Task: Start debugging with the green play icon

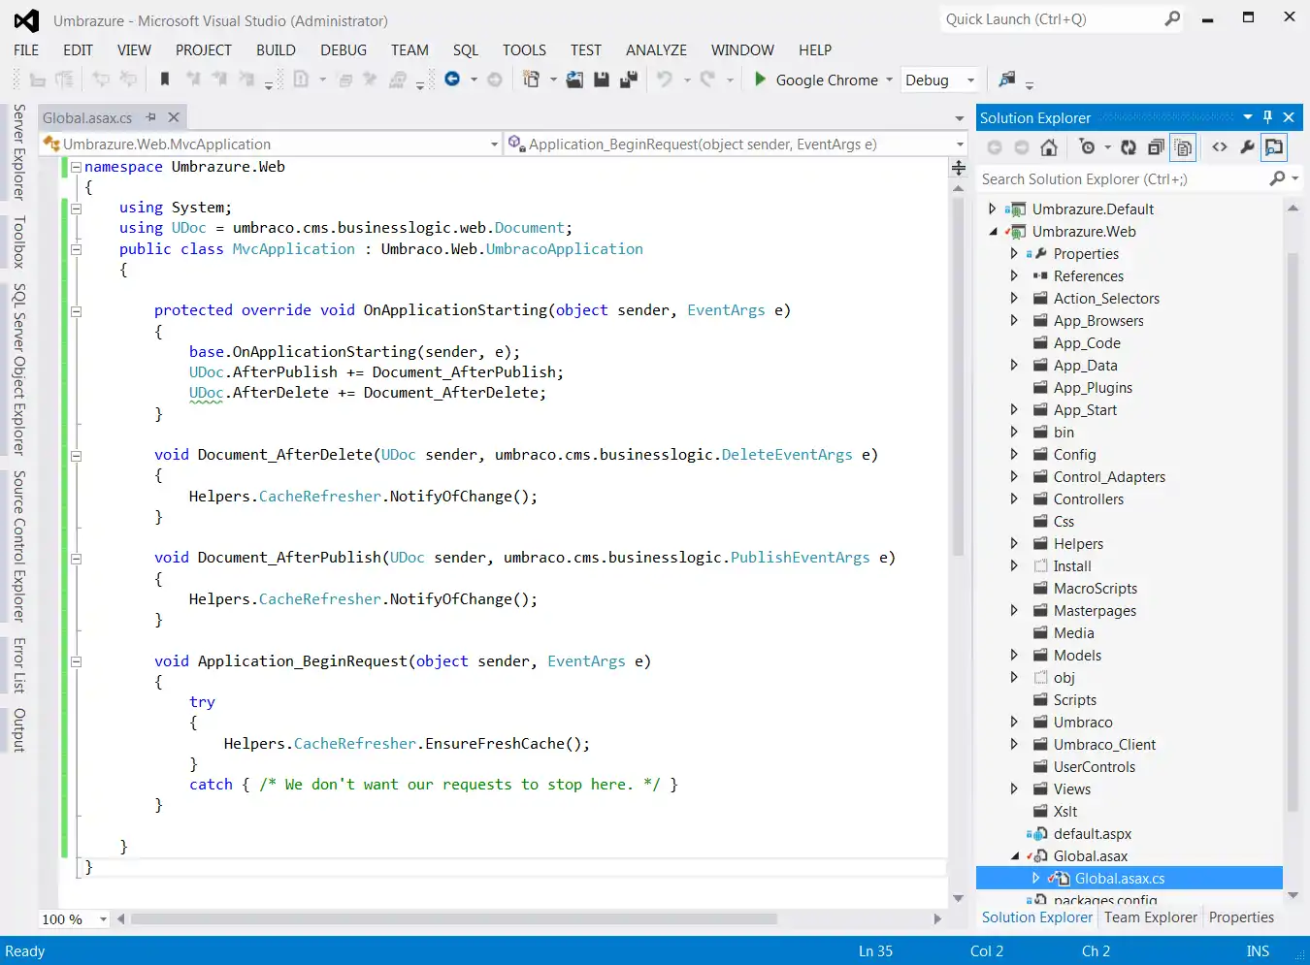Action: coord(761,80)
